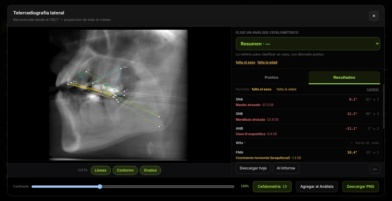Click the Cefalometría 19 button

(x=272, y=187)
